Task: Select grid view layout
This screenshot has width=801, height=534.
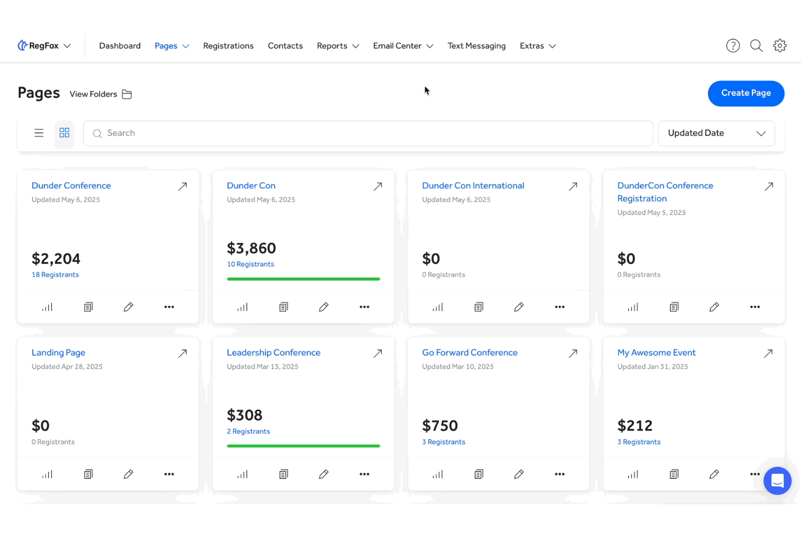Action: (64, 133)
